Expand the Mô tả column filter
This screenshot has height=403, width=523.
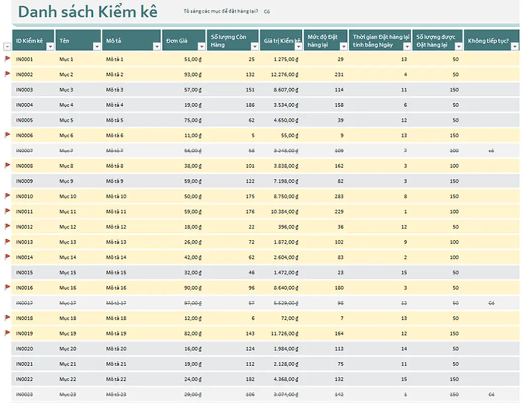tap(156, 46)
